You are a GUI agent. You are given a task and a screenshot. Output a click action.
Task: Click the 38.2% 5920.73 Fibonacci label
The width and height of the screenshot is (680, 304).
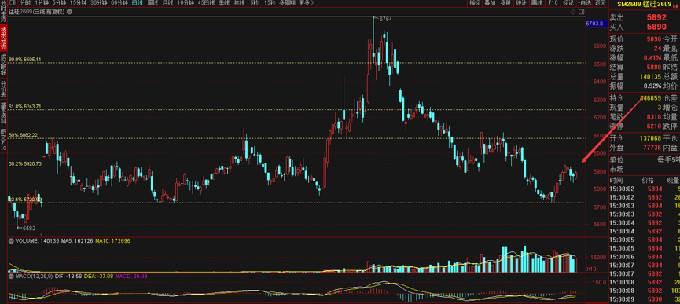[x=25, y=164]
